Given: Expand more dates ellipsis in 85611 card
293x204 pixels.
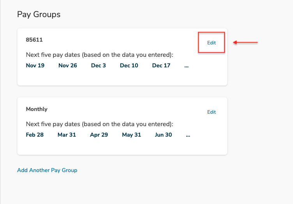Looking at the screenshot, I should (x=186, y=66).
